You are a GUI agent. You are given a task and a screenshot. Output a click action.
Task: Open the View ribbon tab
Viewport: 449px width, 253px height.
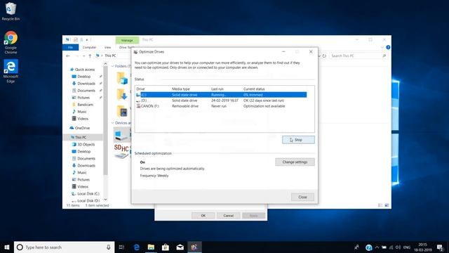point(107,47)
